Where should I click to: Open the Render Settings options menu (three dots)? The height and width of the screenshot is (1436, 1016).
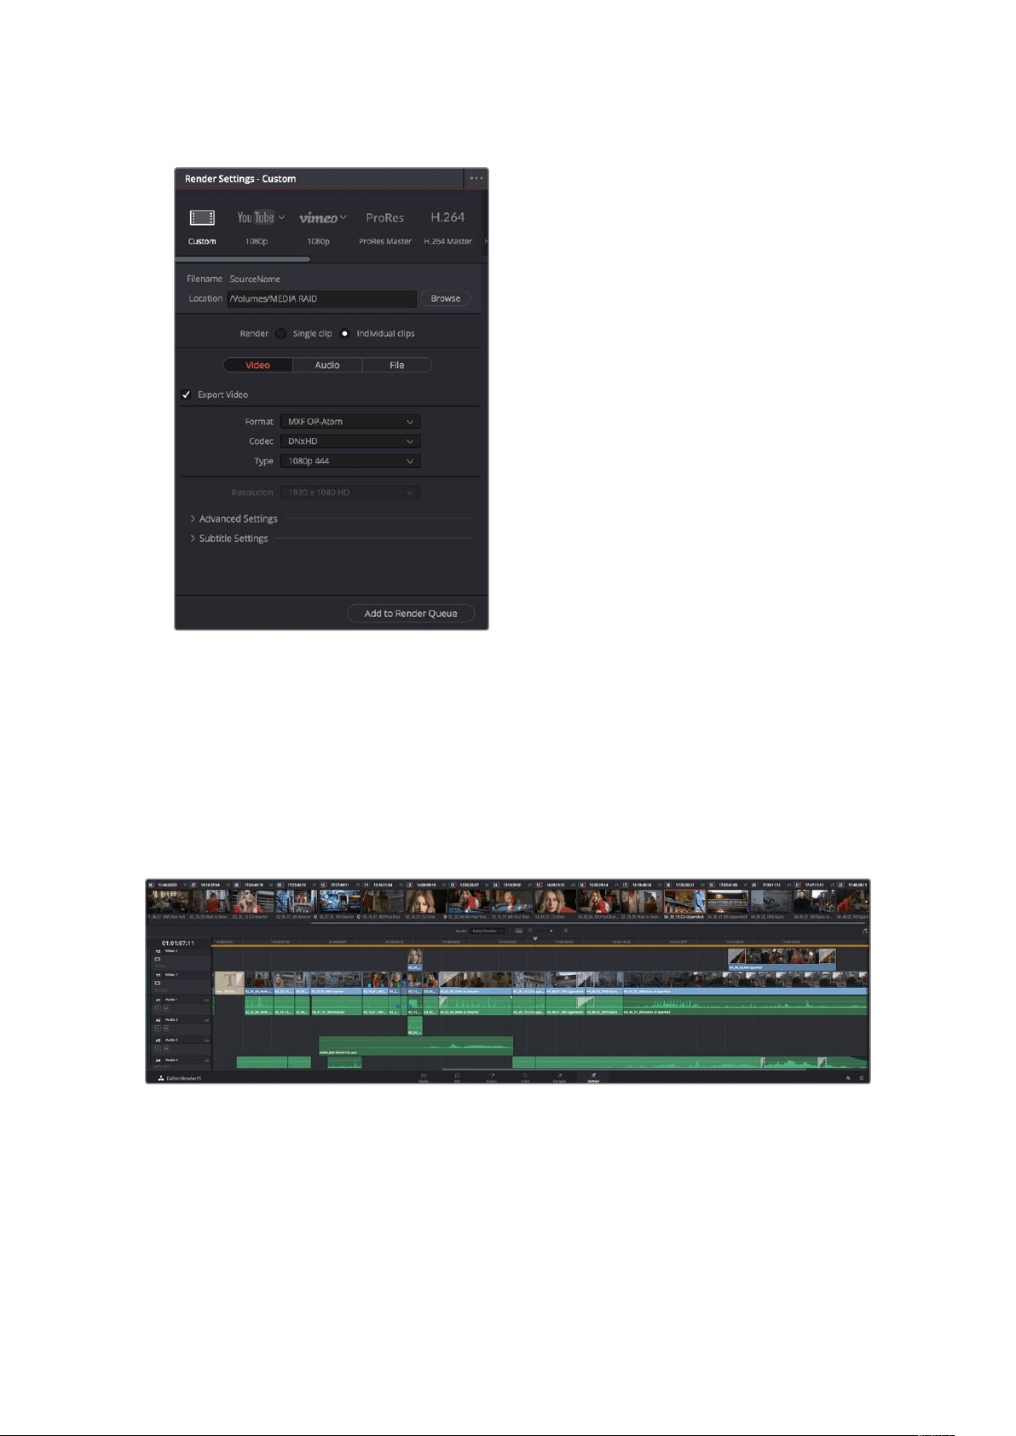pos(476,178)
